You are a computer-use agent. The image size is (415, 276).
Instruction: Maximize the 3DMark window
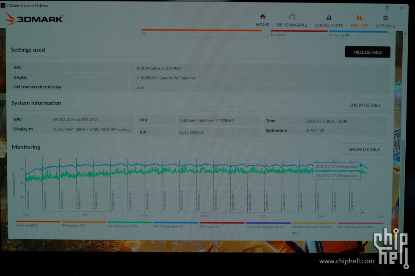click(387, 8)
